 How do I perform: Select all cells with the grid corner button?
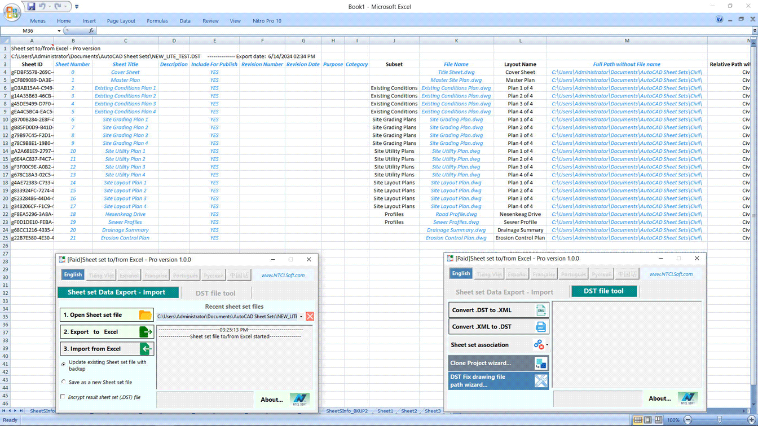point(5,41)
